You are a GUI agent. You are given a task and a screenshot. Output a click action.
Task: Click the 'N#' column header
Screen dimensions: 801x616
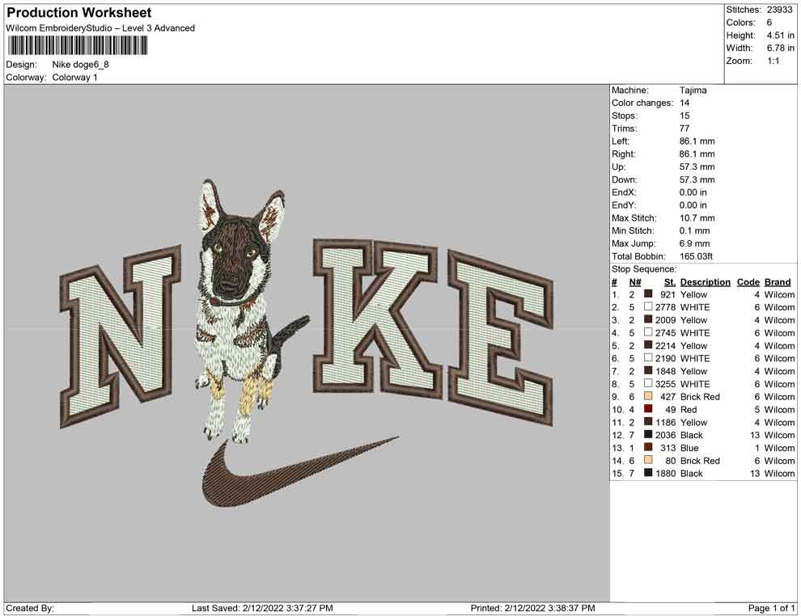pyautogui.click(x=635, y=281)
